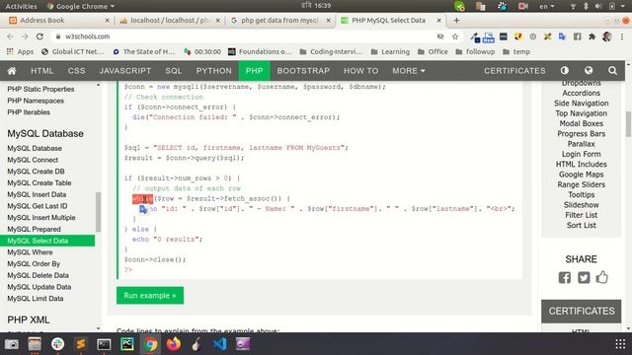The width and height of the screenshot is (632, 355).
Task: Click the page vertical scrollbar thumb
Action: click(628, 124)
